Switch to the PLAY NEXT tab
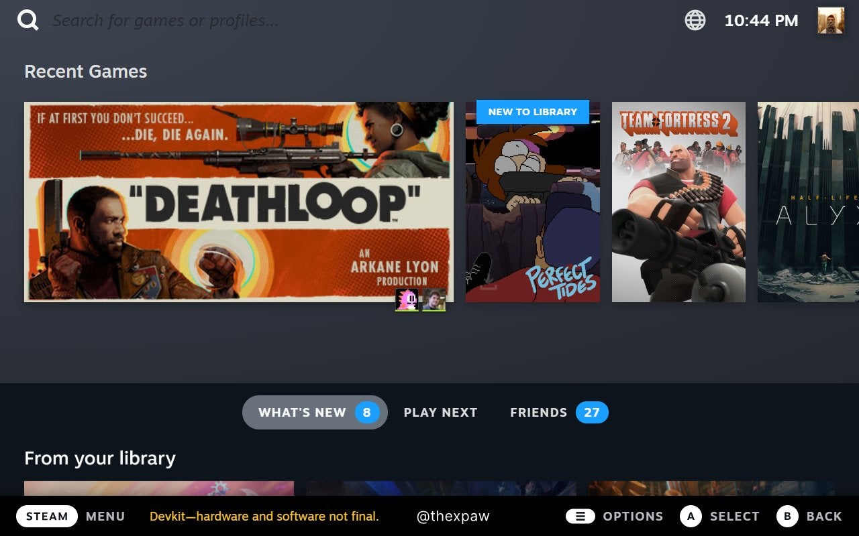859x536 pixels. [x=440, y=412]
